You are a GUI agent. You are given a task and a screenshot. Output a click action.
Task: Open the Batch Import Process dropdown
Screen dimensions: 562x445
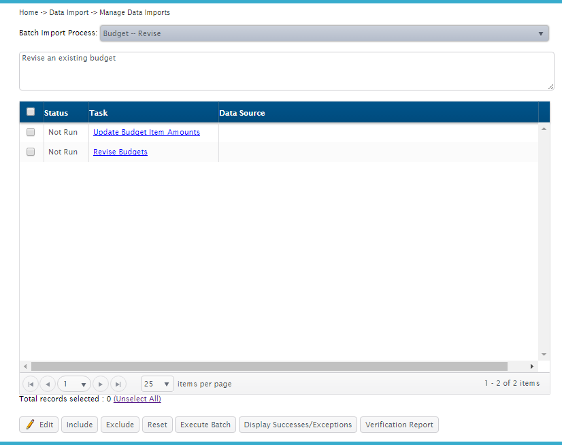coord(324,33)
